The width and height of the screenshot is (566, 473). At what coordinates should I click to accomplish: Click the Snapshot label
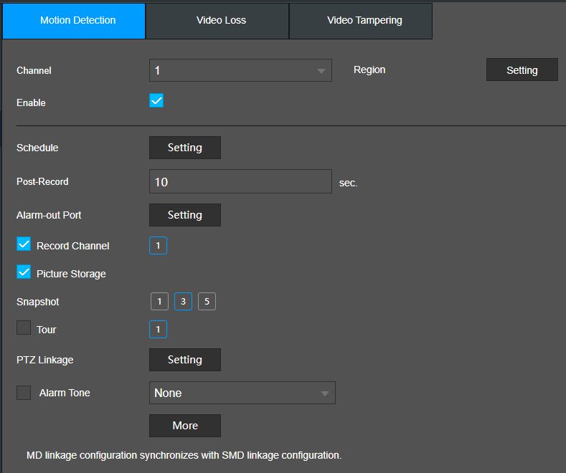coord(37,302)
